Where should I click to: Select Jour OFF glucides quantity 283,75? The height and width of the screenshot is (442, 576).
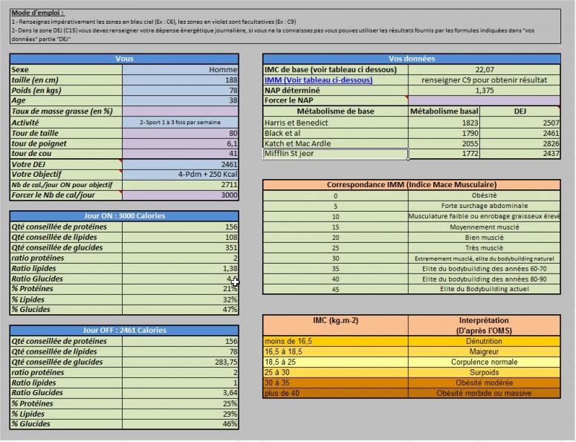click(x=181, y=362)
